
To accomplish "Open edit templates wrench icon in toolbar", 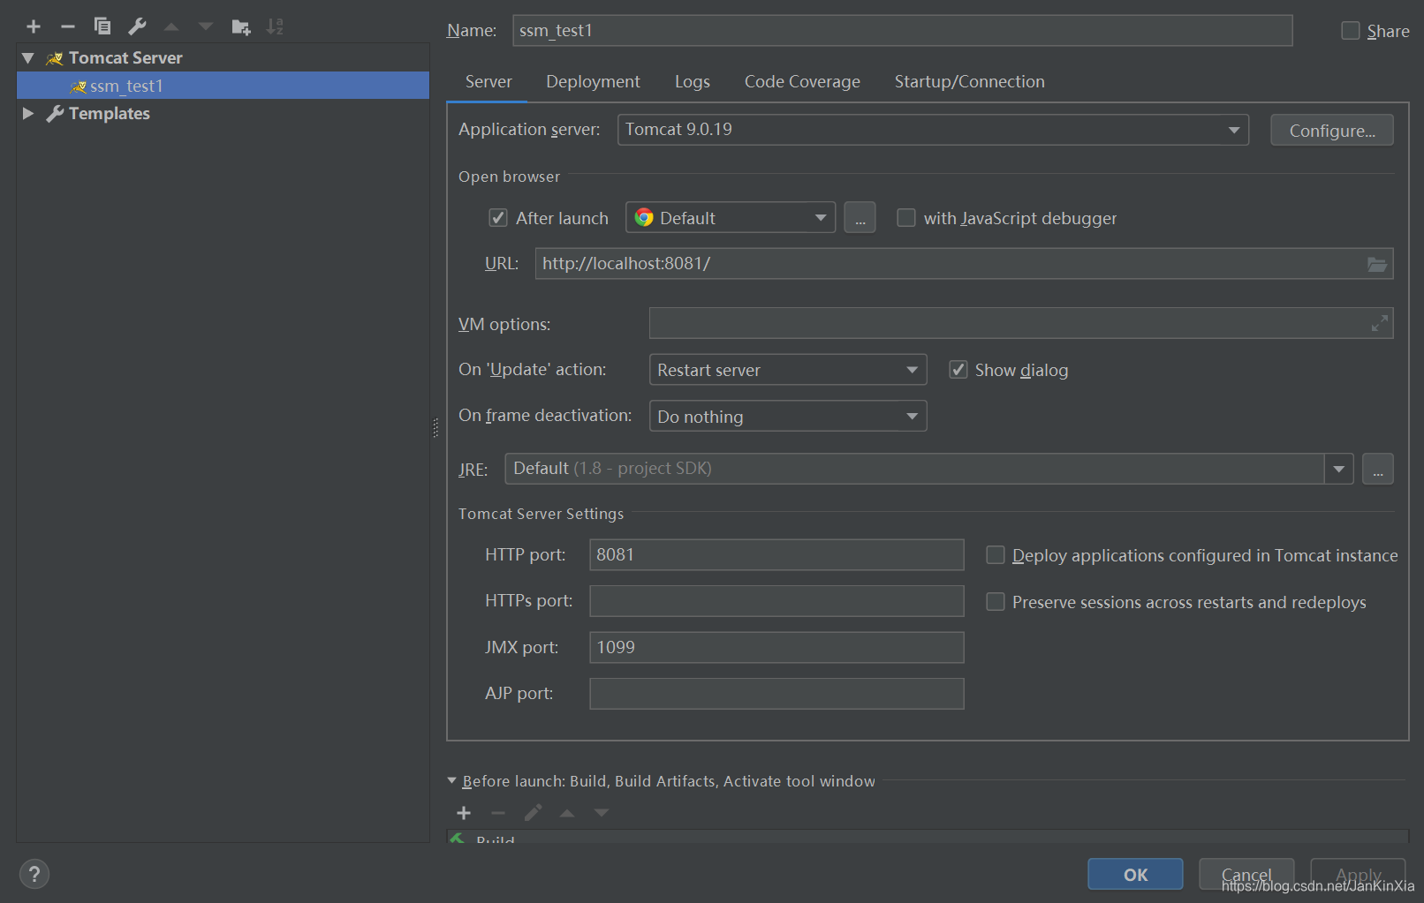I will coord(137,26).
